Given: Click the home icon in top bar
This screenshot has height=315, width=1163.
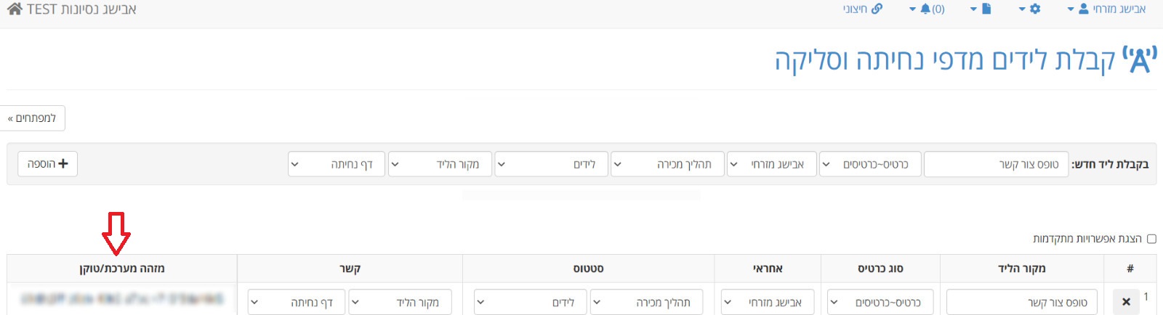Looking at the screenshot, I should tap(15, 9).
